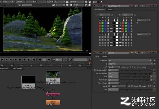Click the proxy mode icon in viewer toolbar
Image resolution: width=159 pixels, height=109 pixels.
pyautogui.click(x=53, y=5)
